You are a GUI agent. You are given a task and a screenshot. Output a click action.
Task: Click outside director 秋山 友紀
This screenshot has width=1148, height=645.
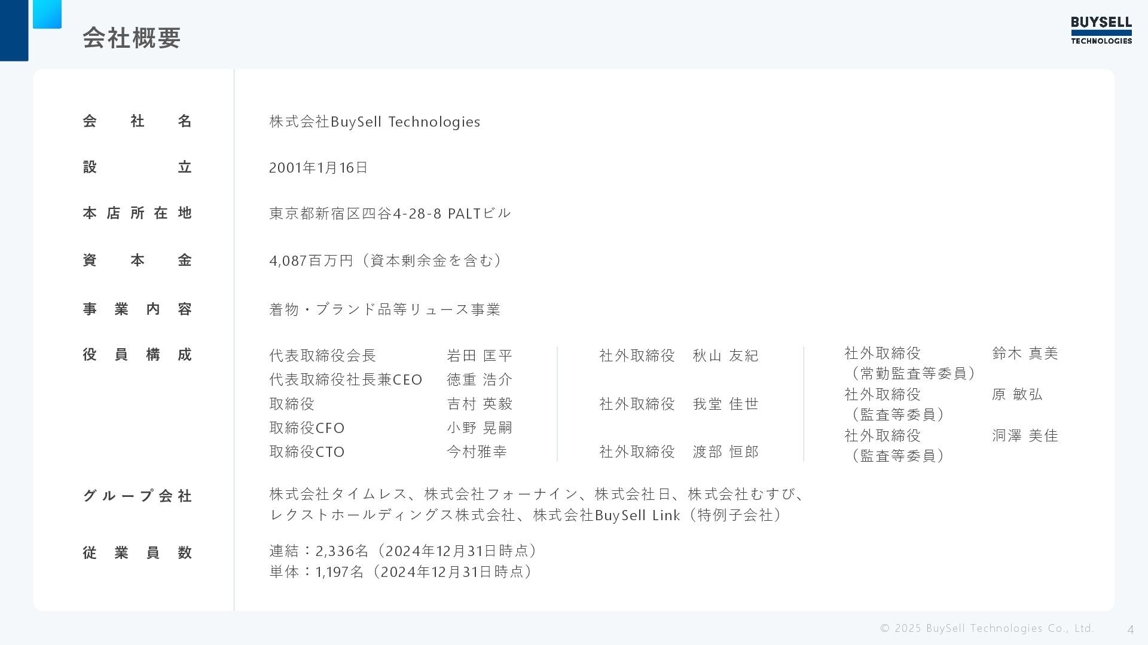pyautogui.click(x=725, y=356)
